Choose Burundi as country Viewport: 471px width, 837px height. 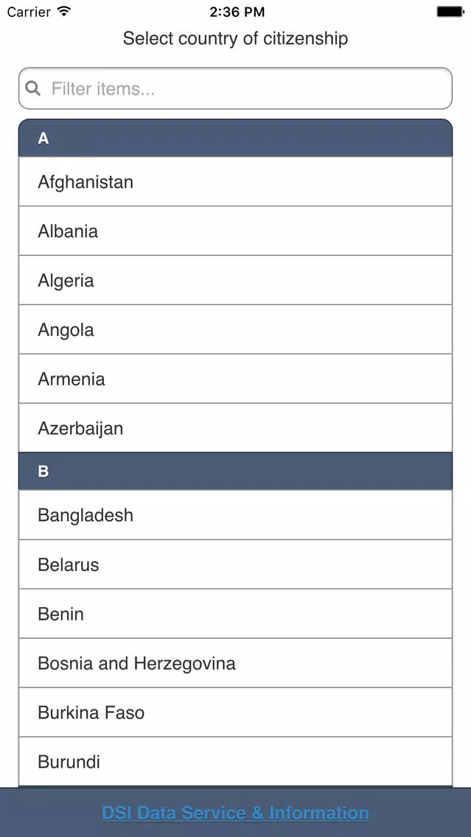(236, 761)
